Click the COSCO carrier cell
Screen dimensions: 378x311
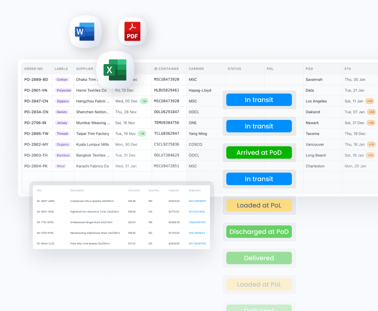click(195, 144)
